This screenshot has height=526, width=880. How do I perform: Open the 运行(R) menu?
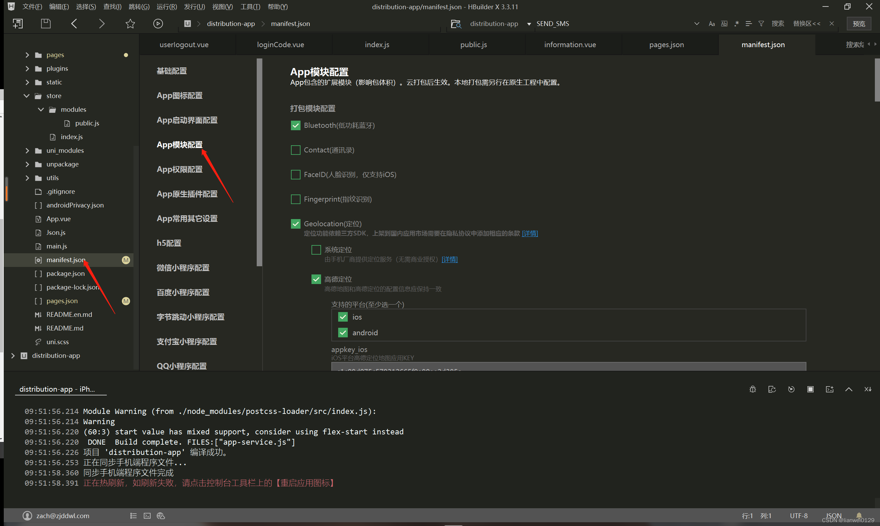166,7
